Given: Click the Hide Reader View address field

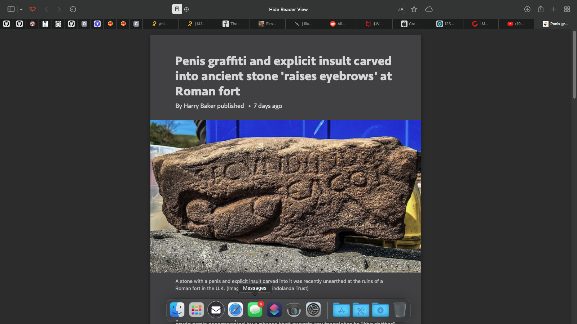Looking at the screenshot, I should (x=288, y=9).
